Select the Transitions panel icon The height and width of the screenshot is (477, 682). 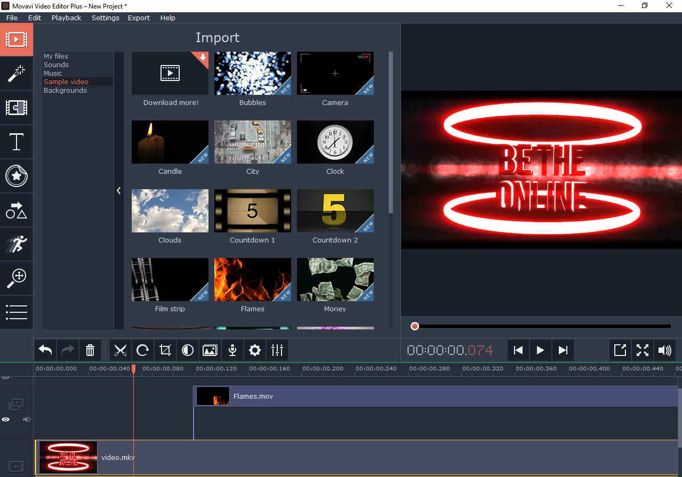pos(17,108)
